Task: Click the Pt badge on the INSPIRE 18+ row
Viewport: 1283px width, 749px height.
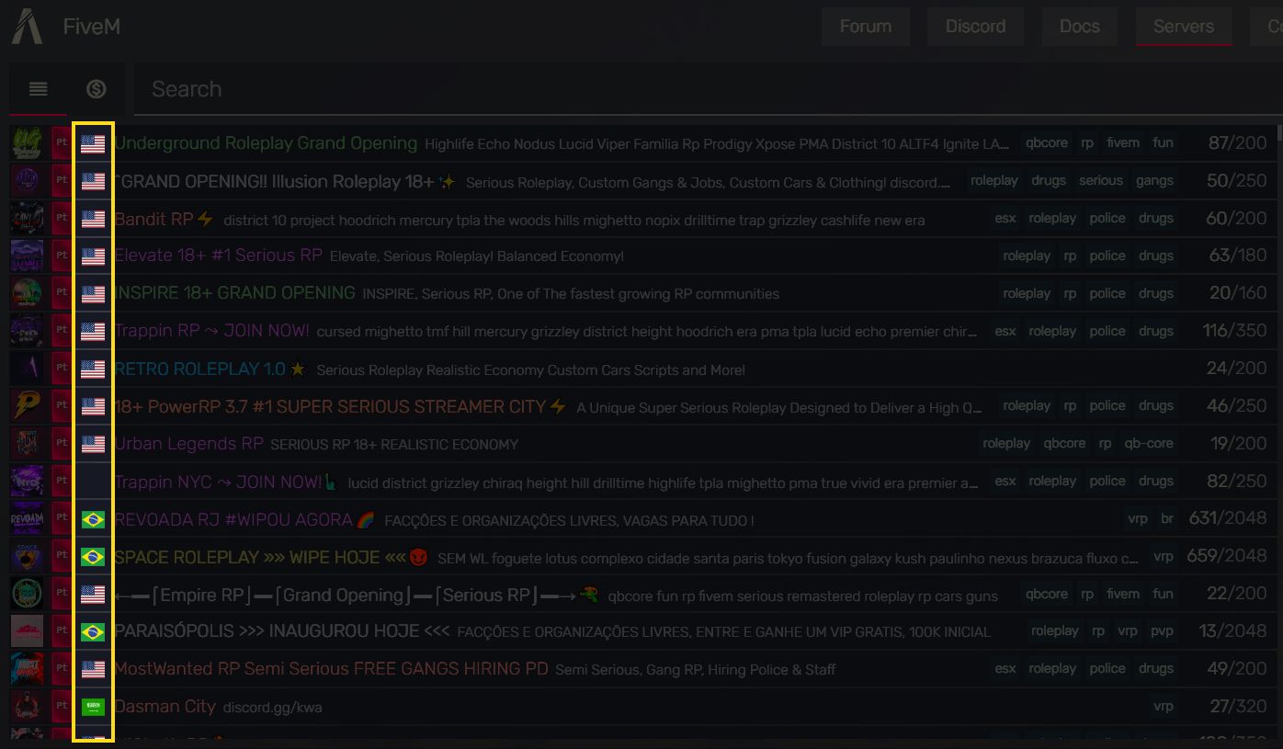Action: click(x=62, y=293)
